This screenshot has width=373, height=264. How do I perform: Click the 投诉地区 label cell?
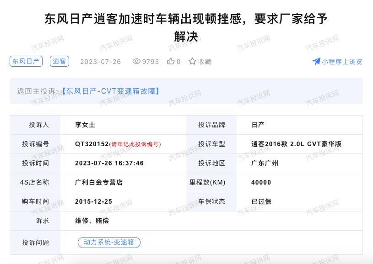click(211, 164)
